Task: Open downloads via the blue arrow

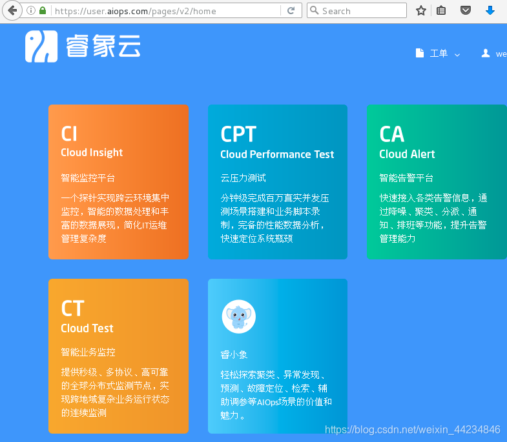Action: point(490,11)
